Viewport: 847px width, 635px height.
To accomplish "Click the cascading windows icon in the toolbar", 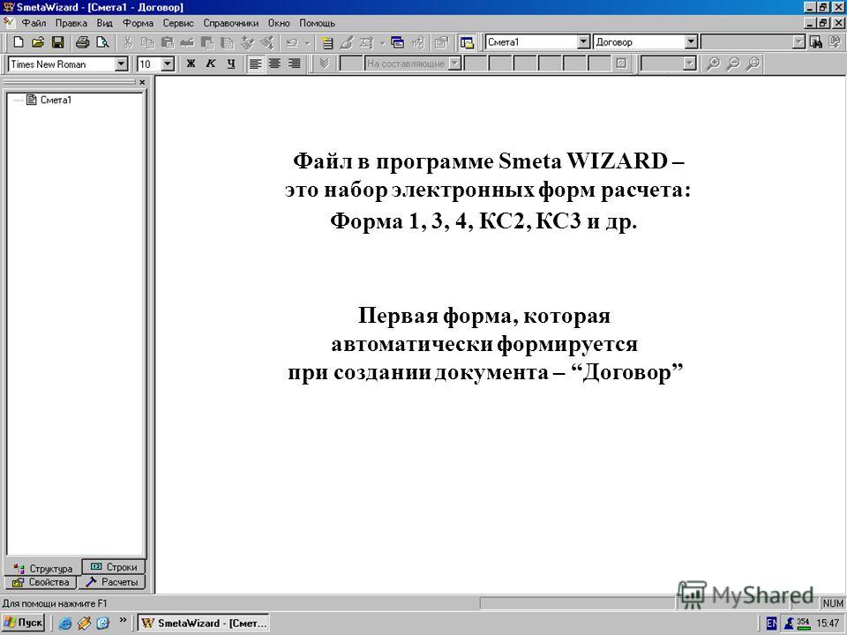I will pyautogui.click(x=398, y=42).
